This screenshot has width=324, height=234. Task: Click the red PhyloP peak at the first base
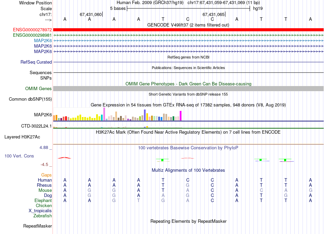pos(64,158)
